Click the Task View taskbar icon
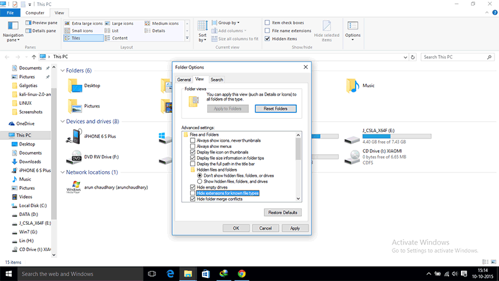Image resolution: width=499 pixels, height=281 pixels. pyautogui.click(x=151, y=274)
